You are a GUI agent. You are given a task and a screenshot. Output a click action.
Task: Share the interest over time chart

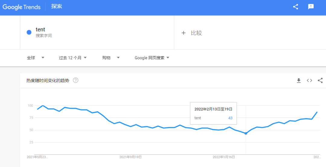(320, 80)
